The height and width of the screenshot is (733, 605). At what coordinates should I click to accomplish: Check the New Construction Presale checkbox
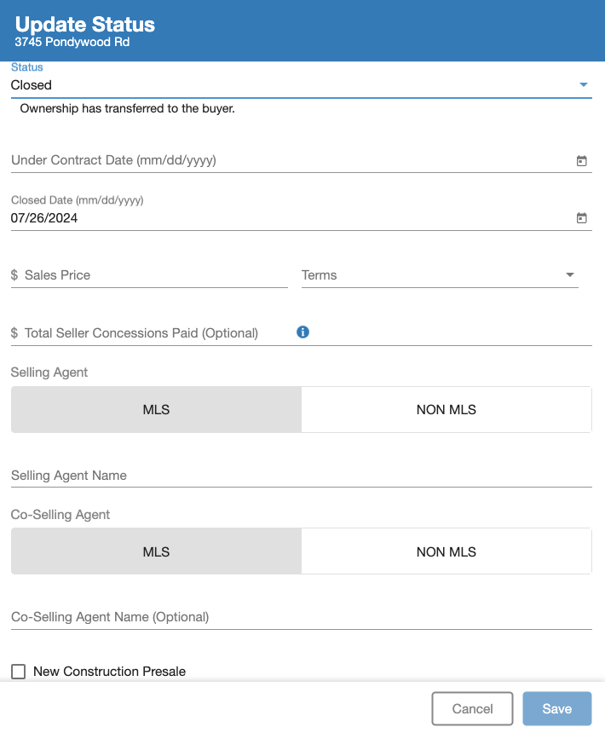click(x=17, y=672)
